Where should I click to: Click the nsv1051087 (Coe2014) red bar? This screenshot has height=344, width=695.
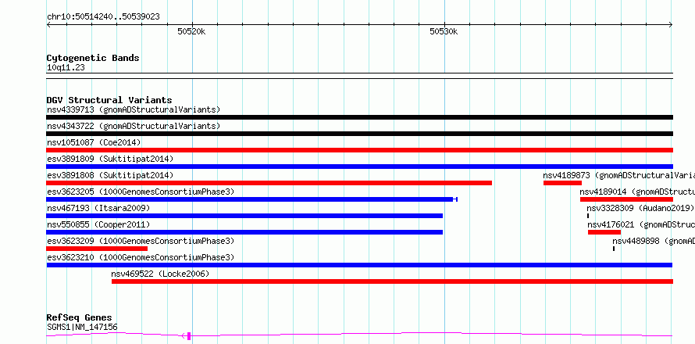(x=359, y=150)
